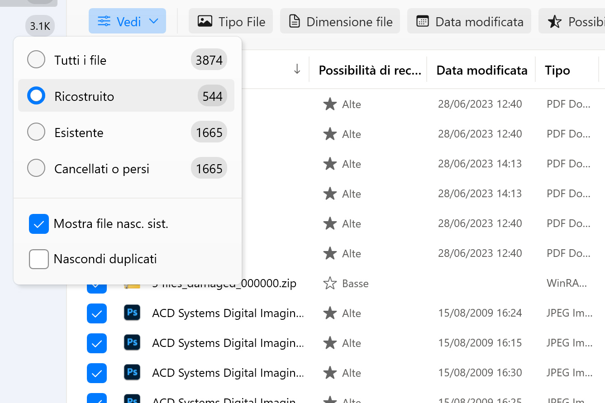
Task: Click the sort arrow in name column
Action: click(x=297, y=69)
